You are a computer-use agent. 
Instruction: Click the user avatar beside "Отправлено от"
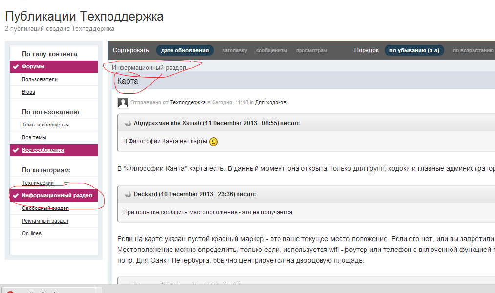(123, 103)
